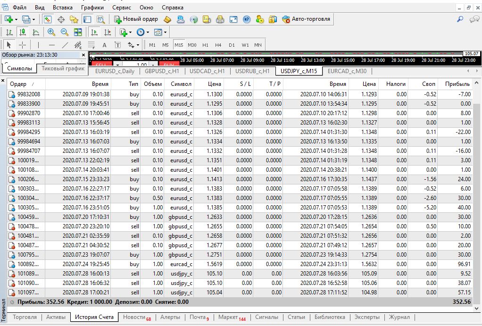Switch to the Торговля terminal tab
The width and height of the screenshot is (482, 326).
25,317
